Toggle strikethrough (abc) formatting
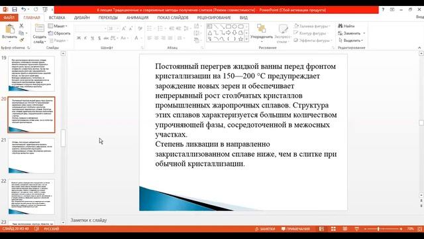This screenshot has width=424, height=239. point(106,38)
